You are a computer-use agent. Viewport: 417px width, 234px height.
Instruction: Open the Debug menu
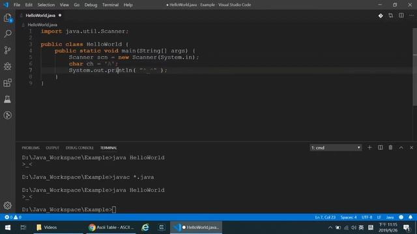[91, 5]
